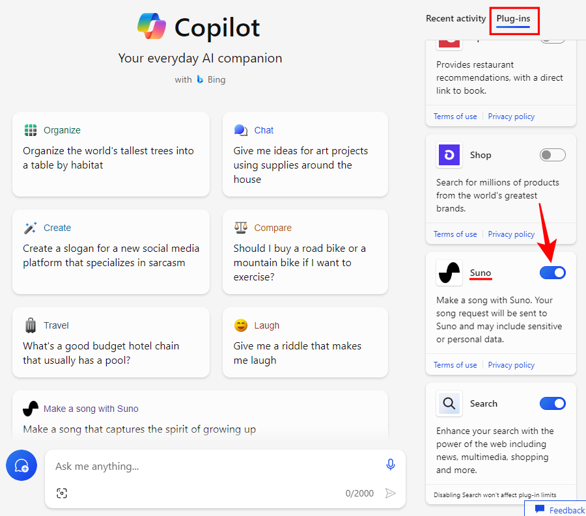586x516 pixels.
Task: Click the add image screenshot icon
Action: click(x=62, y=493)
